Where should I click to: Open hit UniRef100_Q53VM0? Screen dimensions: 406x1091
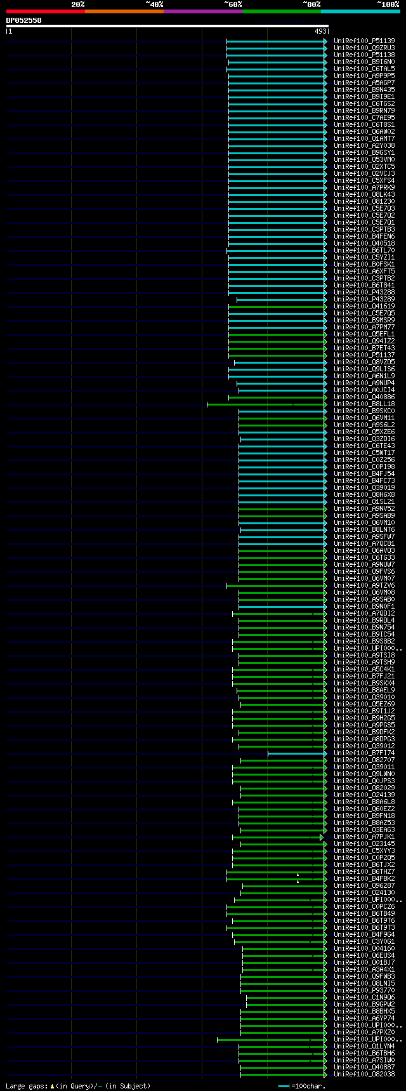[364, 159]
